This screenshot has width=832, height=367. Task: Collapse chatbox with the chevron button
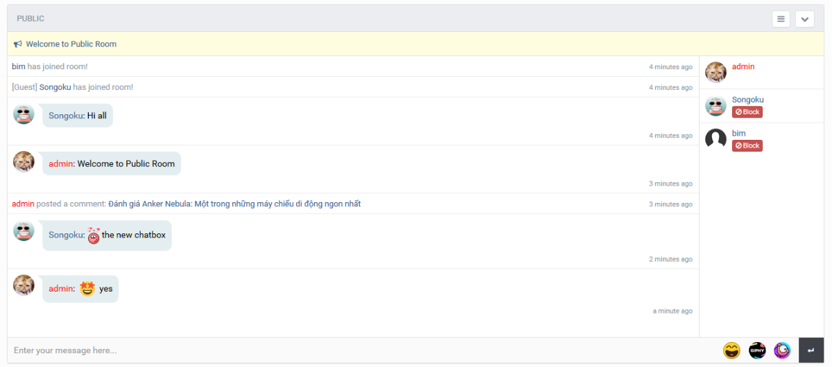(804, 19)
